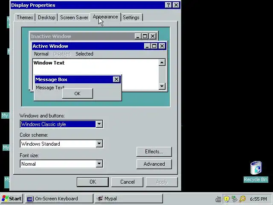Viewport: 273px width, 205px height.
Task: Click the Selected menu item in preview
Action: pyautogui.click(x=84, y=54)
